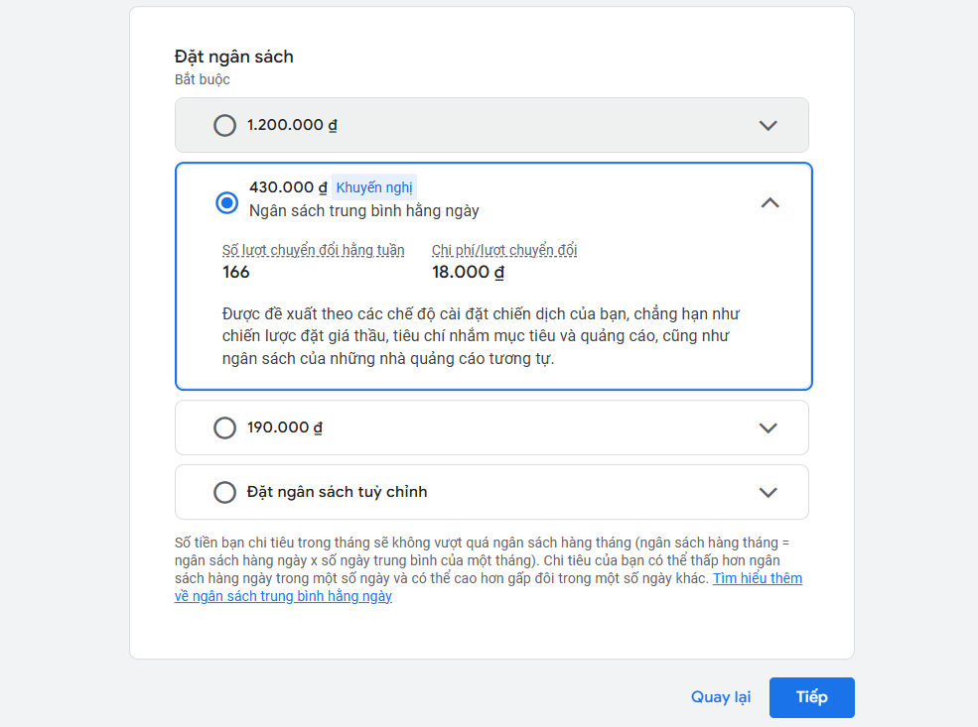Click the 'về ngân sách trung bình hằng ngày' link text
Image resolution: width=978 pixels, height=727 pixels.
pos(283,596)
